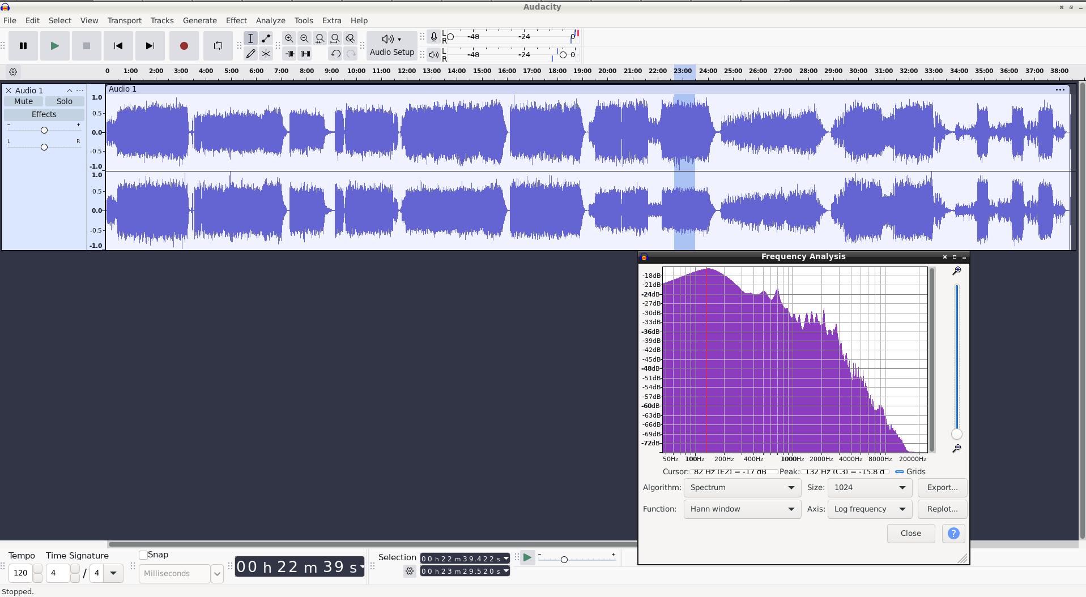
Task: Click Export... in Frequency Analysis
Action: [943, 488]
